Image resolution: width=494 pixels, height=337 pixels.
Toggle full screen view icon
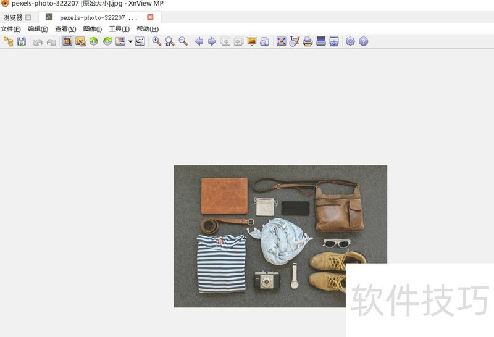(x=282, y=41)
